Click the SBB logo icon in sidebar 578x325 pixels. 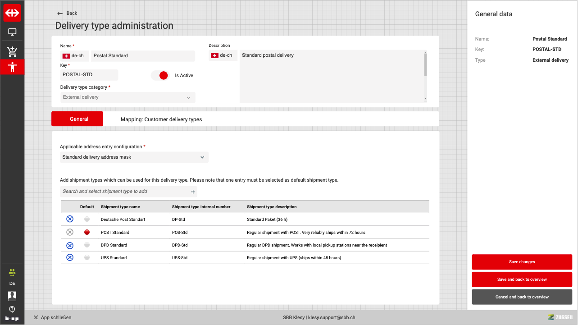[x=12, y=13]
